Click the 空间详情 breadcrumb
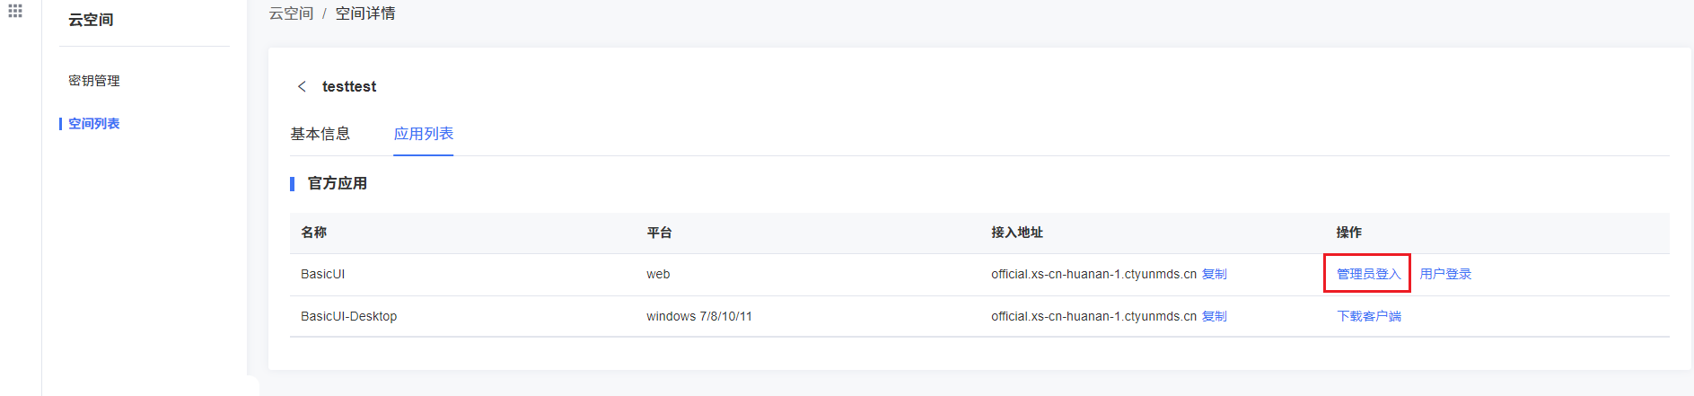 pyautogui.click(x=365, y=13)
